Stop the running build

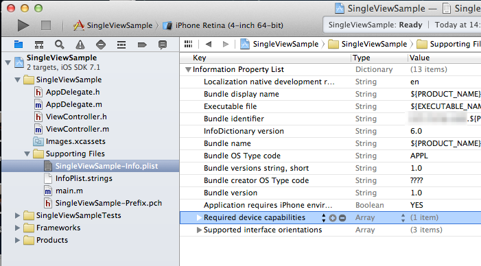(x=46, y=25)
